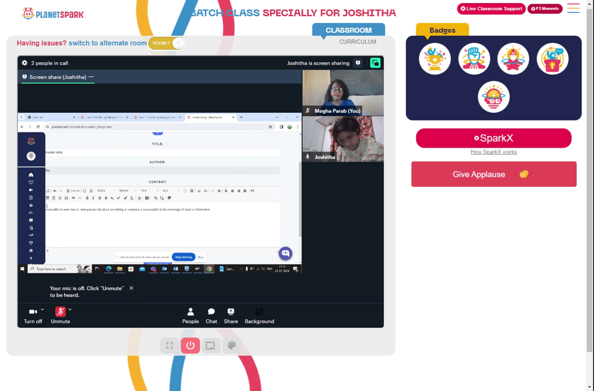Open Font dropdown in shared editor
This screenshot has width=594, height=391.
[149, 191]
